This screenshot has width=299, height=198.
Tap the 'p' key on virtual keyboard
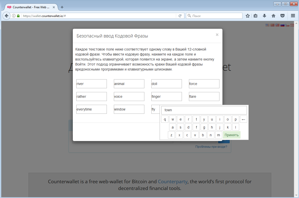point(236,119)
